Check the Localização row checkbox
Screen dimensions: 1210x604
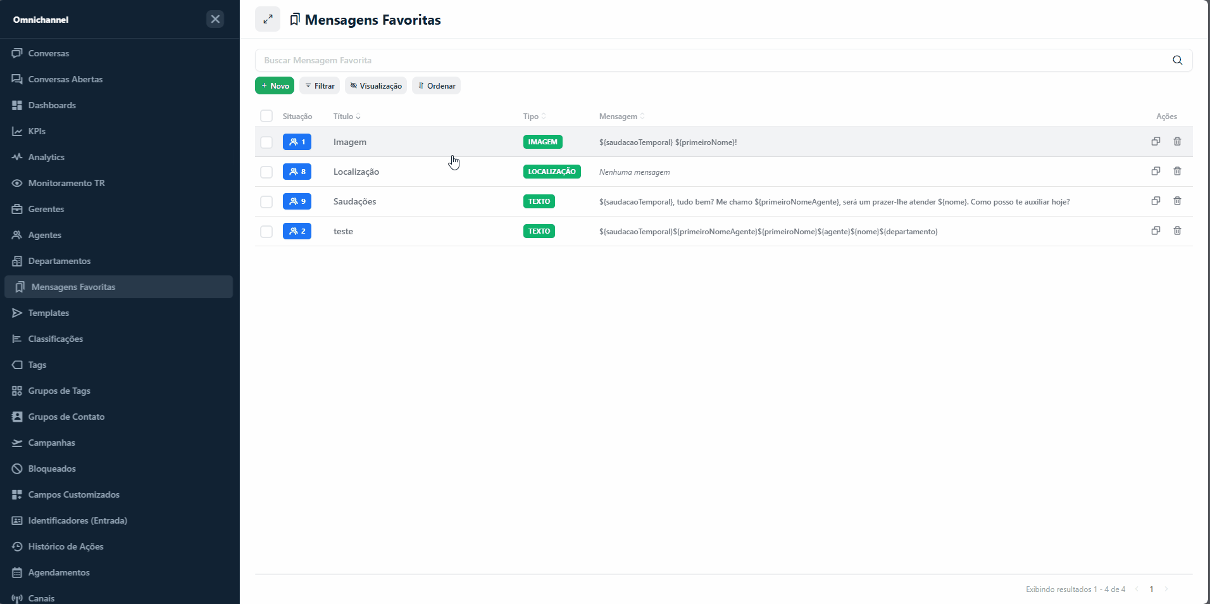coord(266,172)
